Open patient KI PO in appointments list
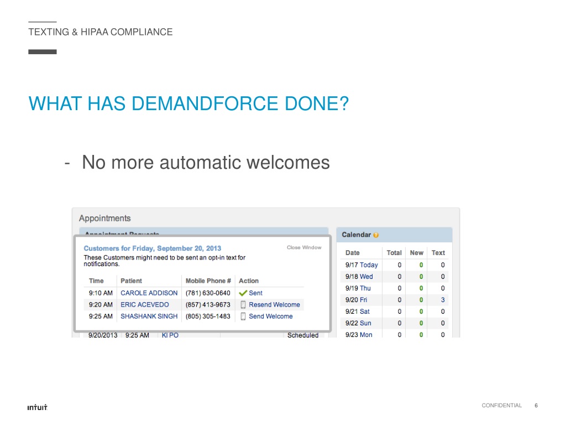Image resolution: width=566 pixels, height=425 pixels. click(x=170, y=335)
